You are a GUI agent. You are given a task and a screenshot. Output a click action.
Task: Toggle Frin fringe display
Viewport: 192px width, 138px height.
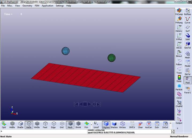pos(86,125)
